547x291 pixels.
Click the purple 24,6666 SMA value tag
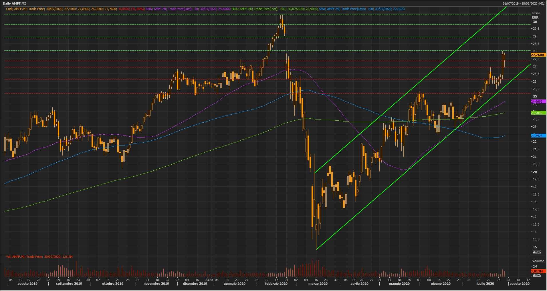[538, 101]
